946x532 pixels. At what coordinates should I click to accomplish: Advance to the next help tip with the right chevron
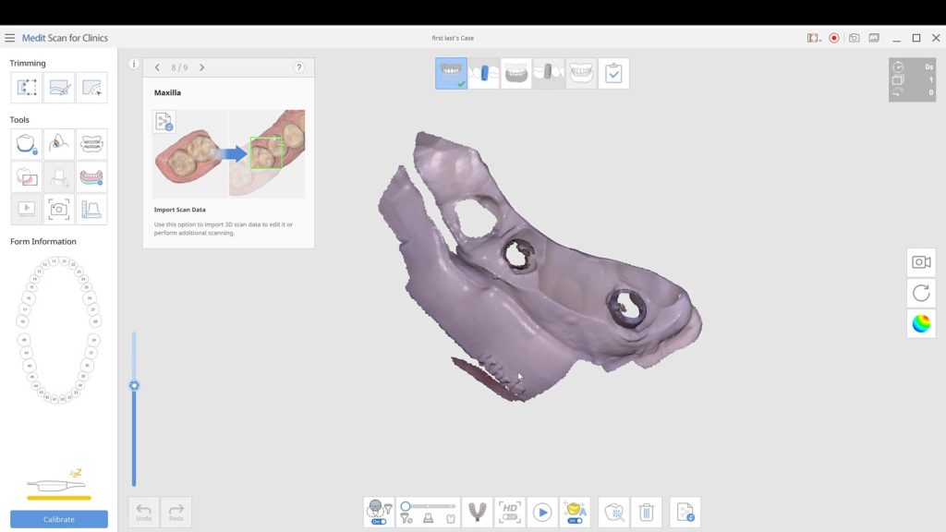coord(203,66)
